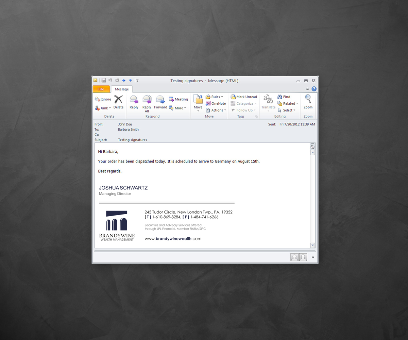This screenshot has height=340, width=408.
Task: Go to Previous Item with up arrow
Action: [124, 81]
